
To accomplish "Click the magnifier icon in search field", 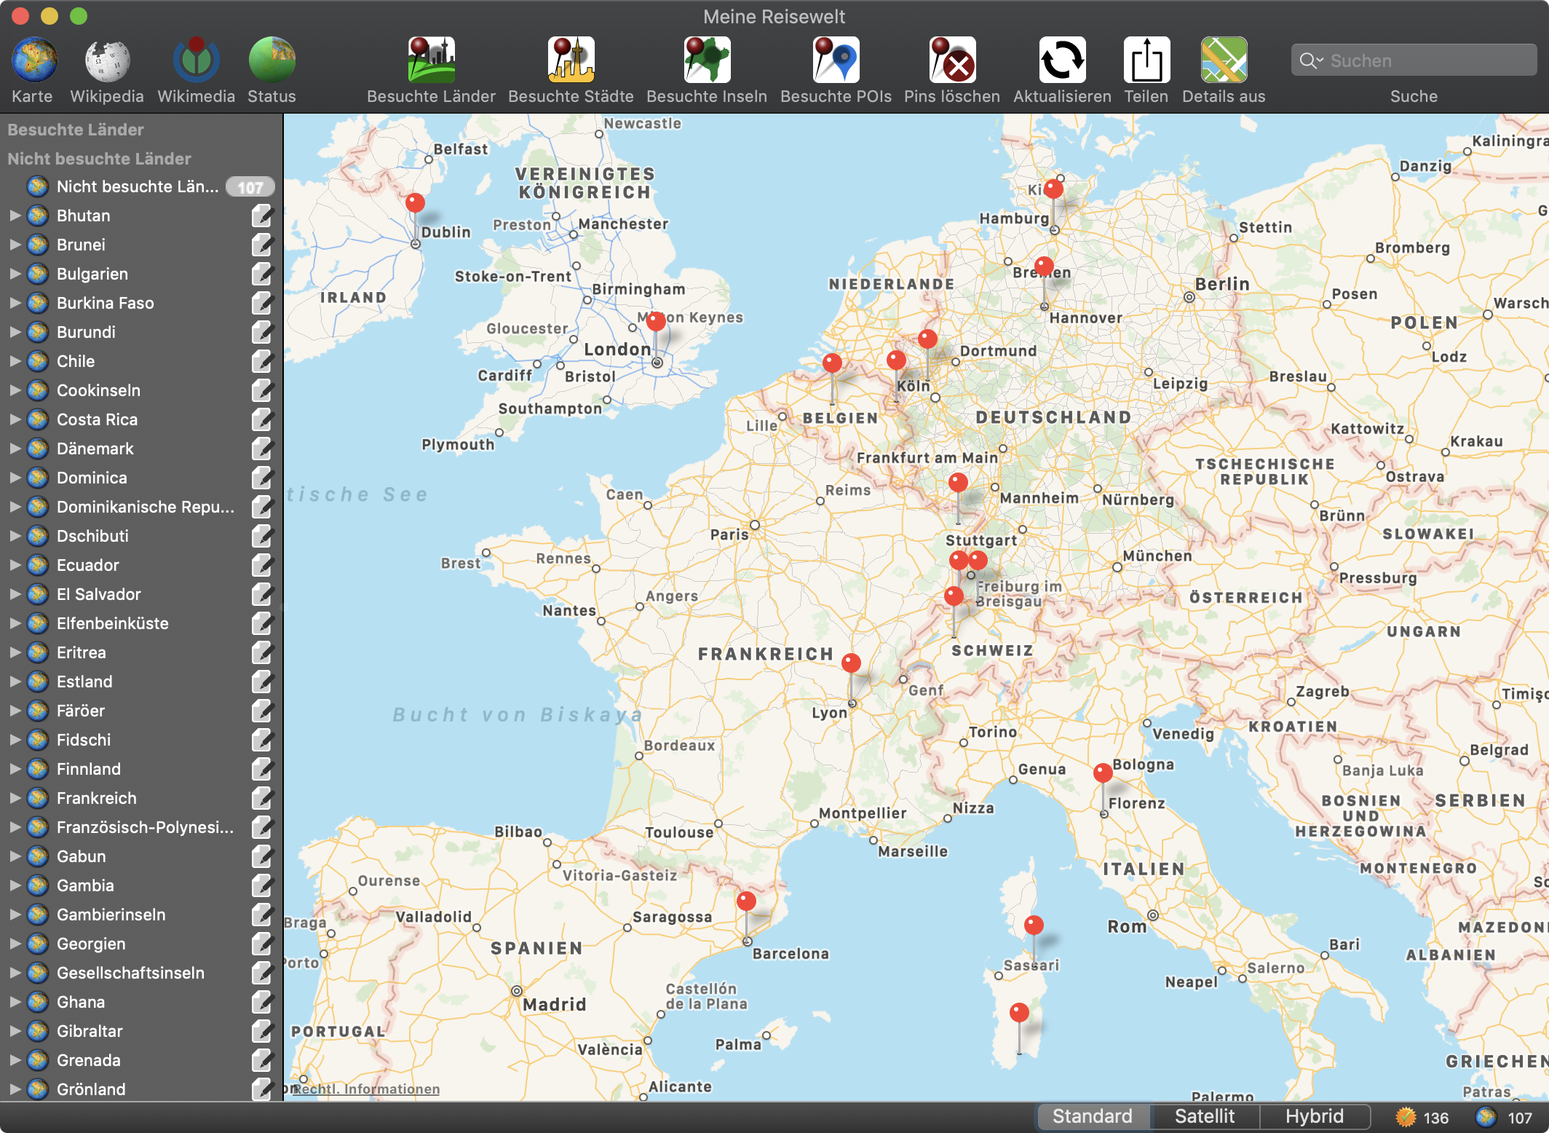I will [1310, 60].
